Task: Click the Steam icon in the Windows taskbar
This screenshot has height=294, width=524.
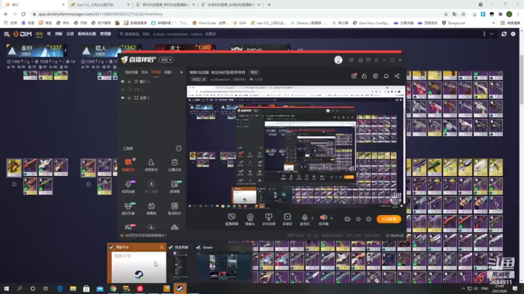Action: click(x=179, y=288)
